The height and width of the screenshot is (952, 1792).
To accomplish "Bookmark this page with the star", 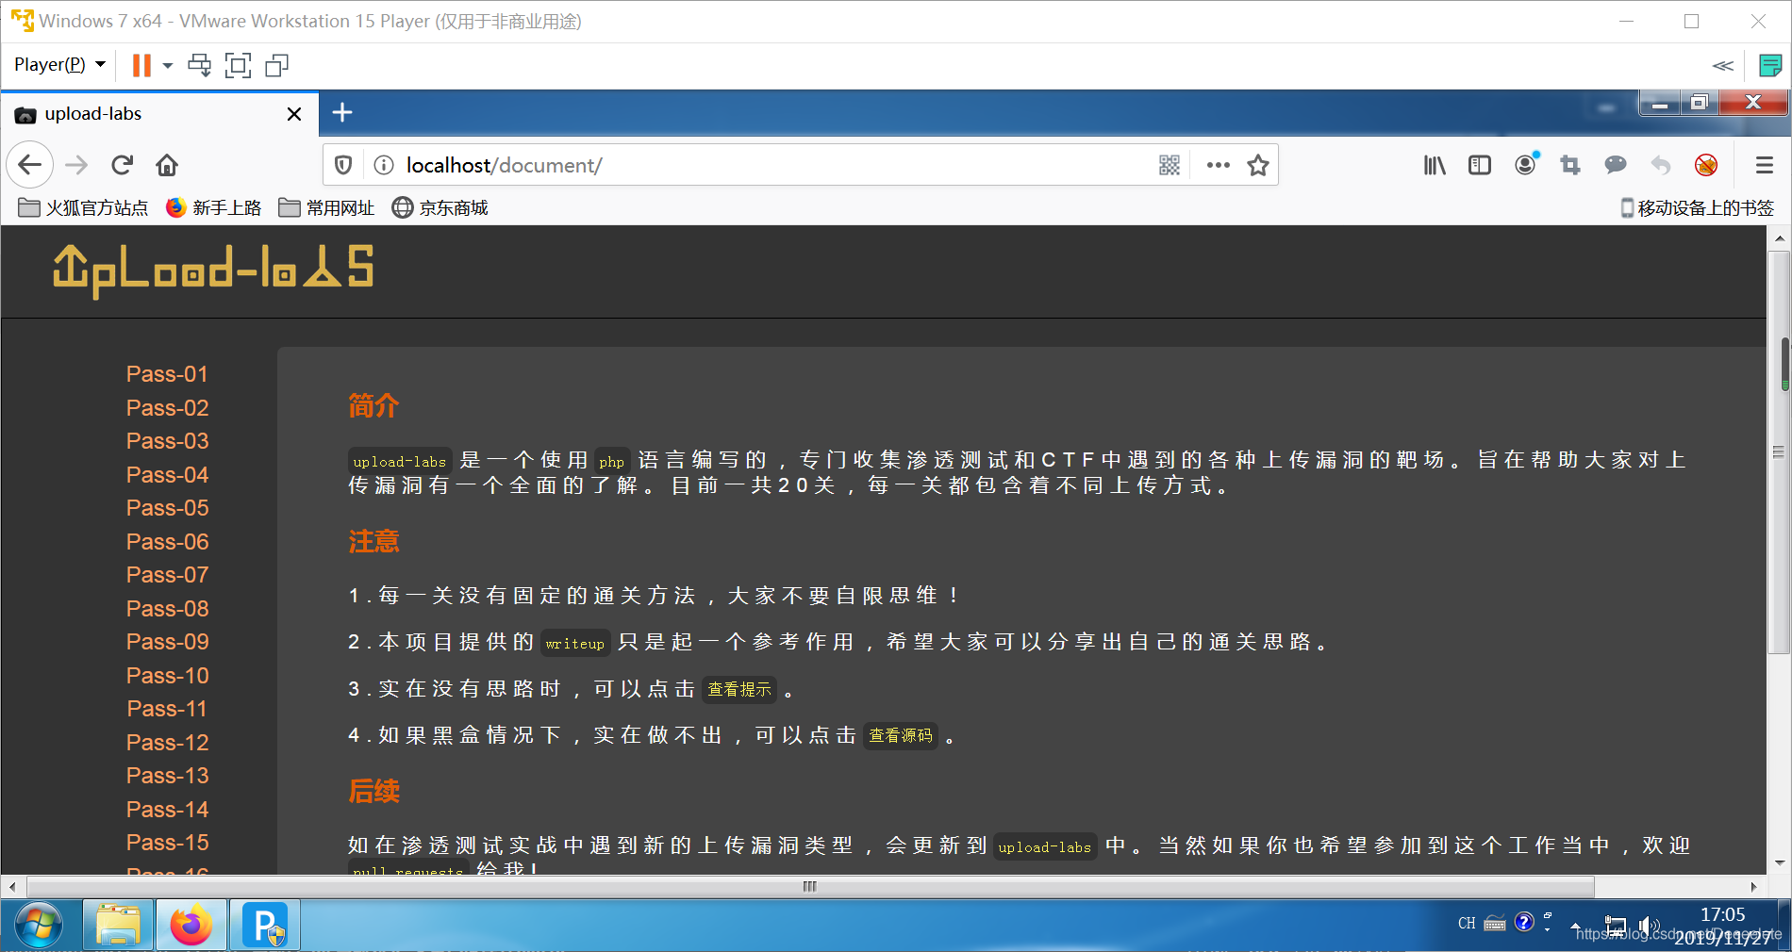I will 1258,165.
